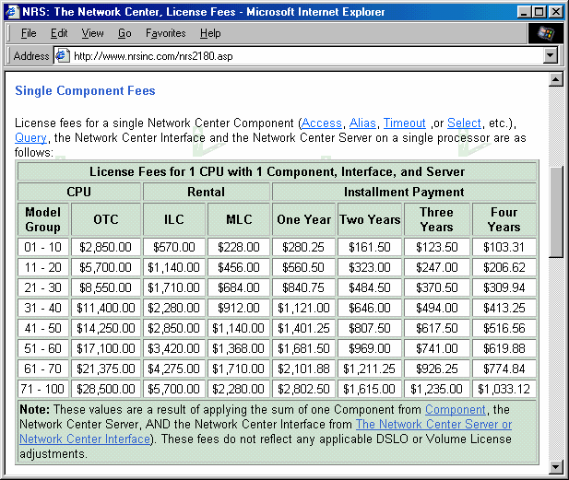Click the Windows logo throbber icon
Viewport: 569px width, 480px height.
545,33
